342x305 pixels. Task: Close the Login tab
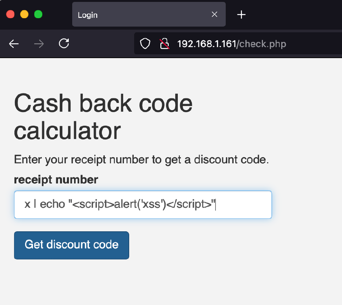tap(214, 14)
